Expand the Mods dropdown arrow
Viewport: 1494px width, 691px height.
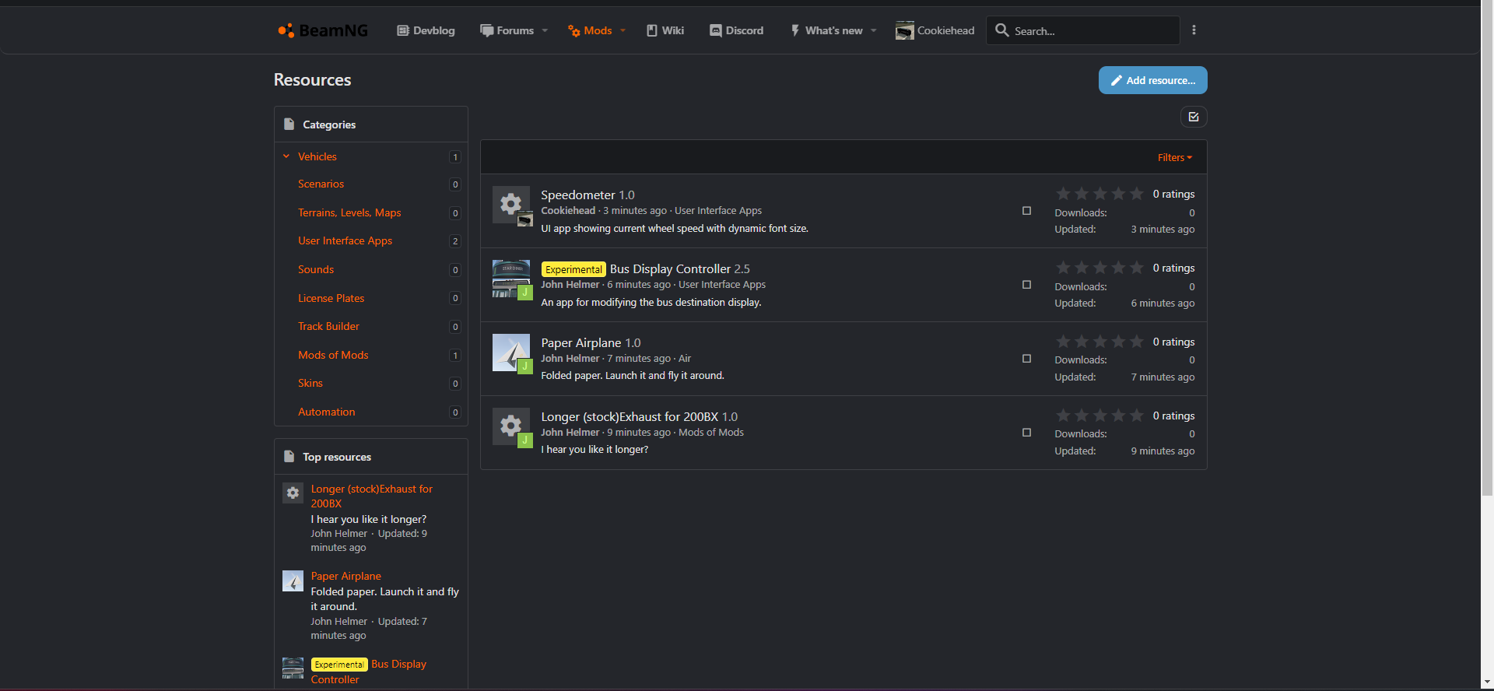(x=622, y=30)
